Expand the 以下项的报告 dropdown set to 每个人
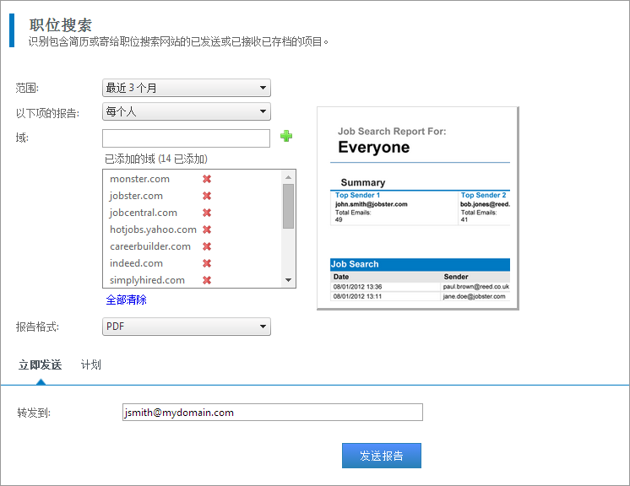The height and width of the screenshot is (486, 630). pyautogui.click(x=186, y=111)
